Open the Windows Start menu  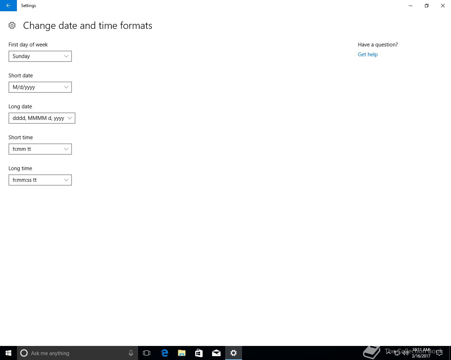8,353
